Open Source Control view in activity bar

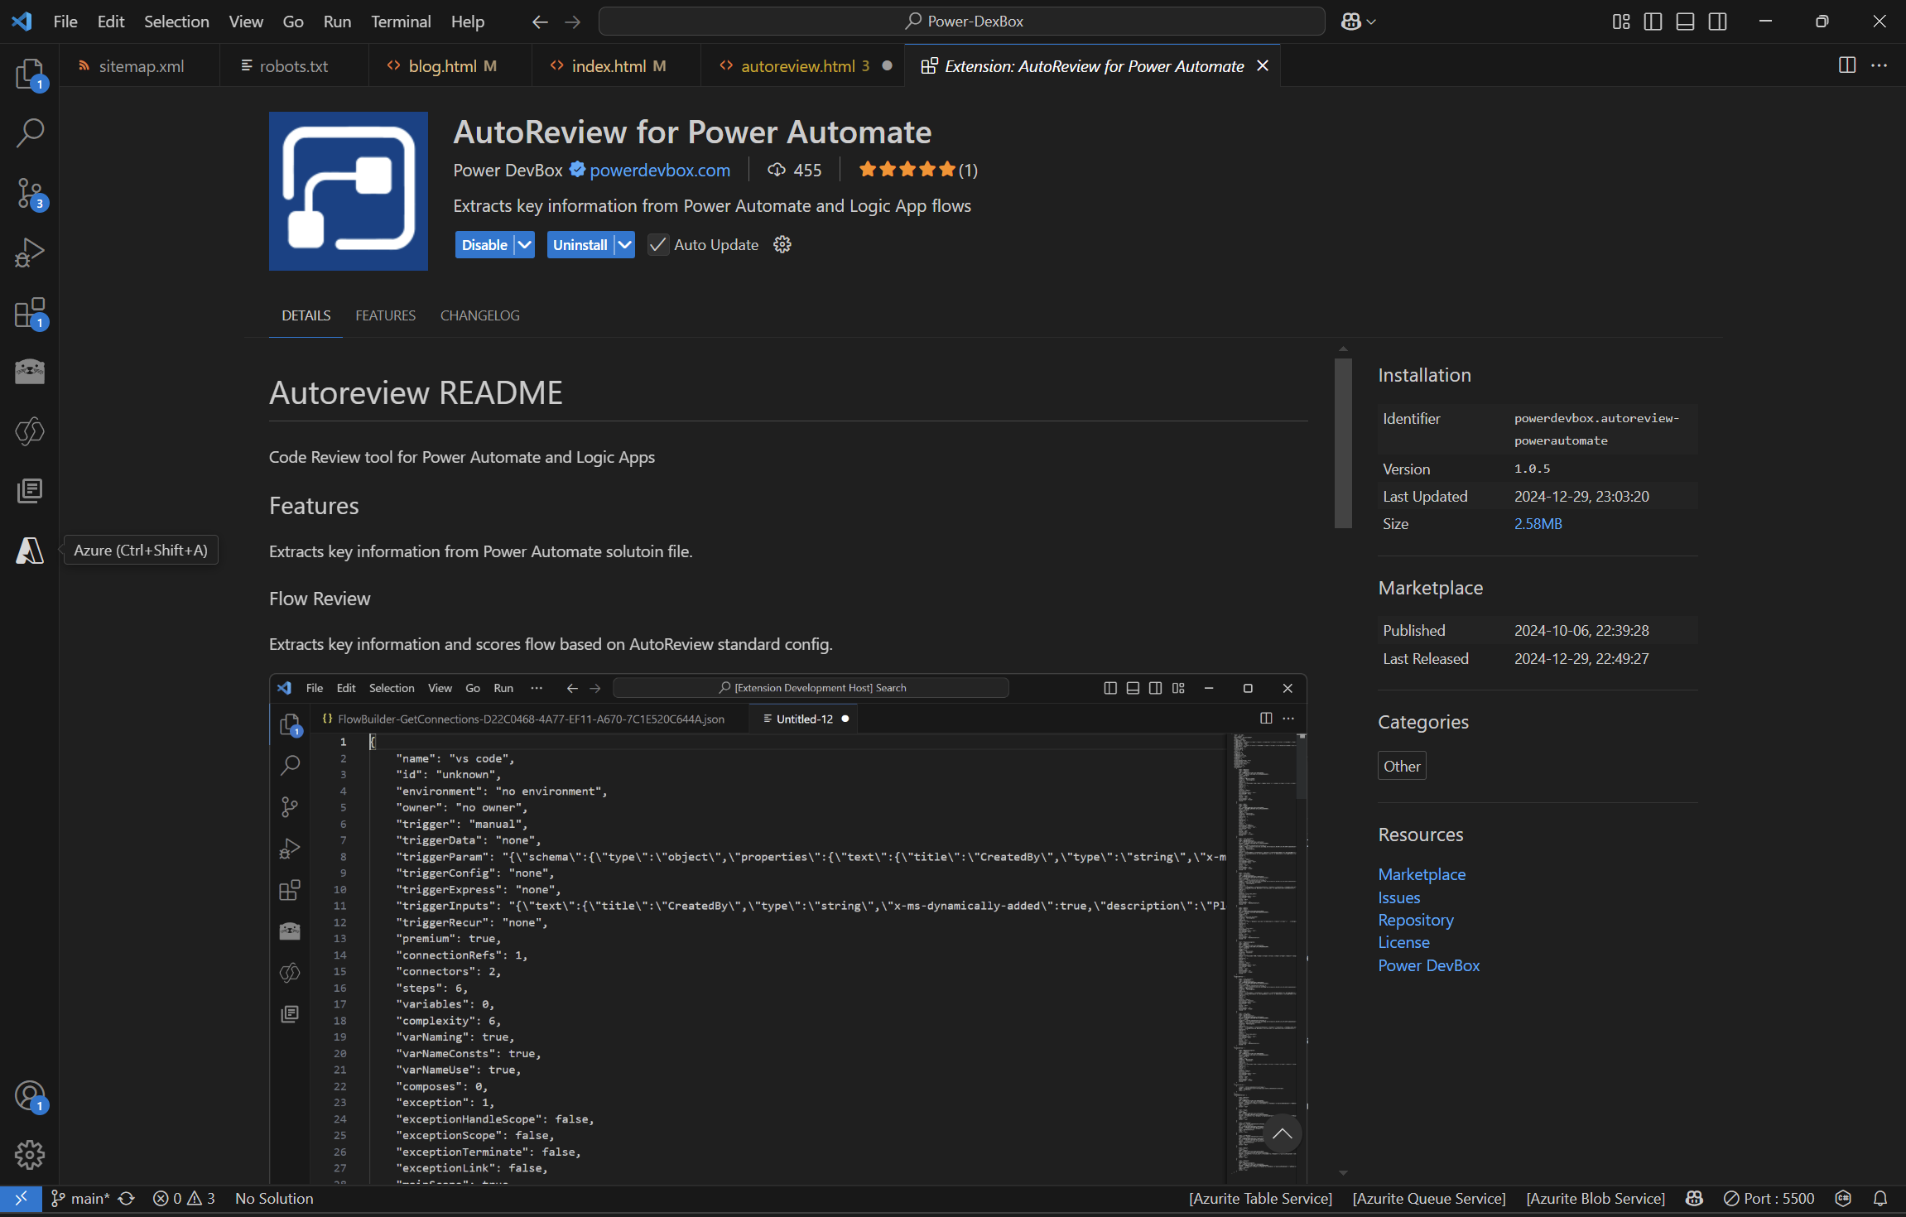pyautogui.click(x=30, y=193)
